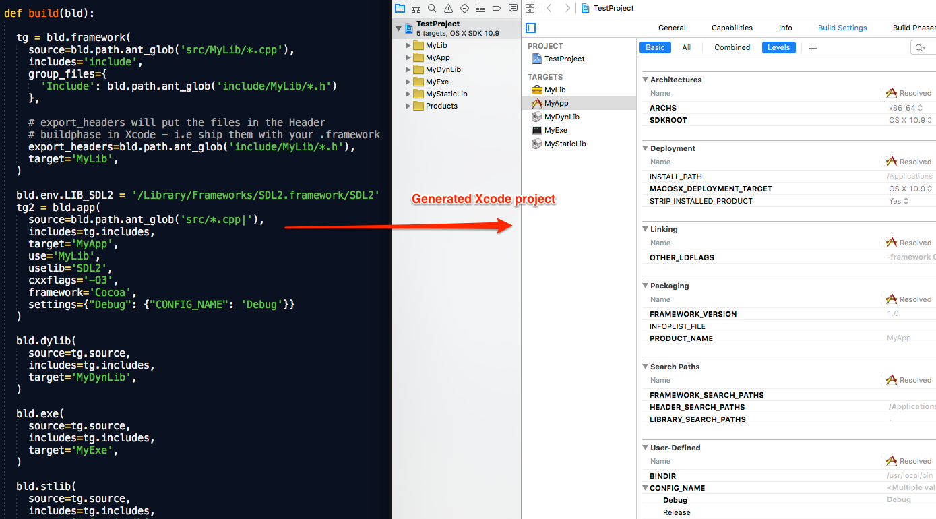Viewport: 936px width, 519px height.
Task: Open the Breakpoint navigator icon
Action: click(497, 8)
